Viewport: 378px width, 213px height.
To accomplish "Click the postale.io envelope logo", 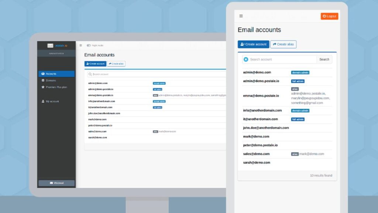I will click(x=50, y=45).
